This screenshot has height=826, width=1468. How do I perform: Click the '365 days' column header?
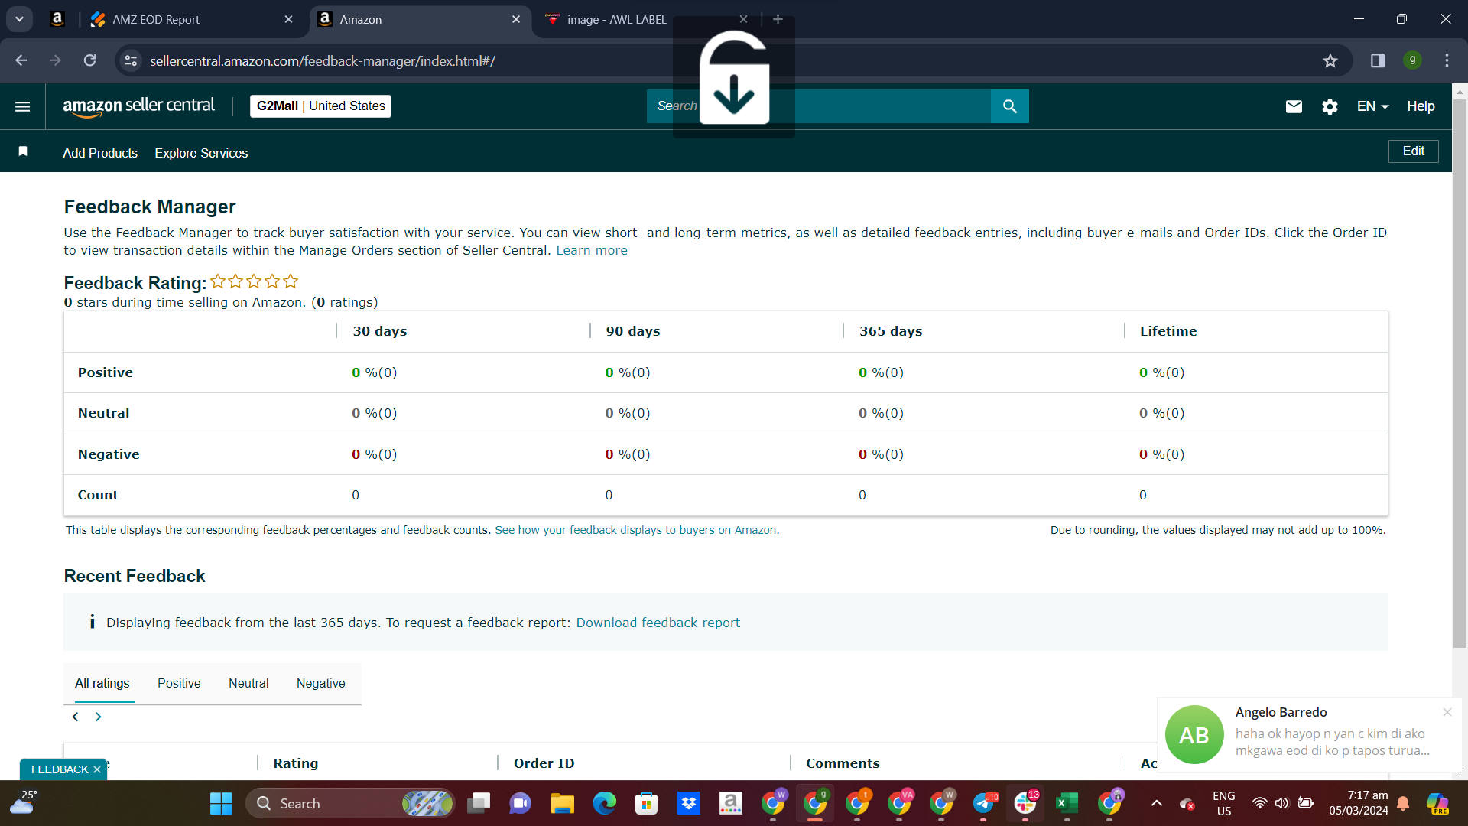click(891, 331)
